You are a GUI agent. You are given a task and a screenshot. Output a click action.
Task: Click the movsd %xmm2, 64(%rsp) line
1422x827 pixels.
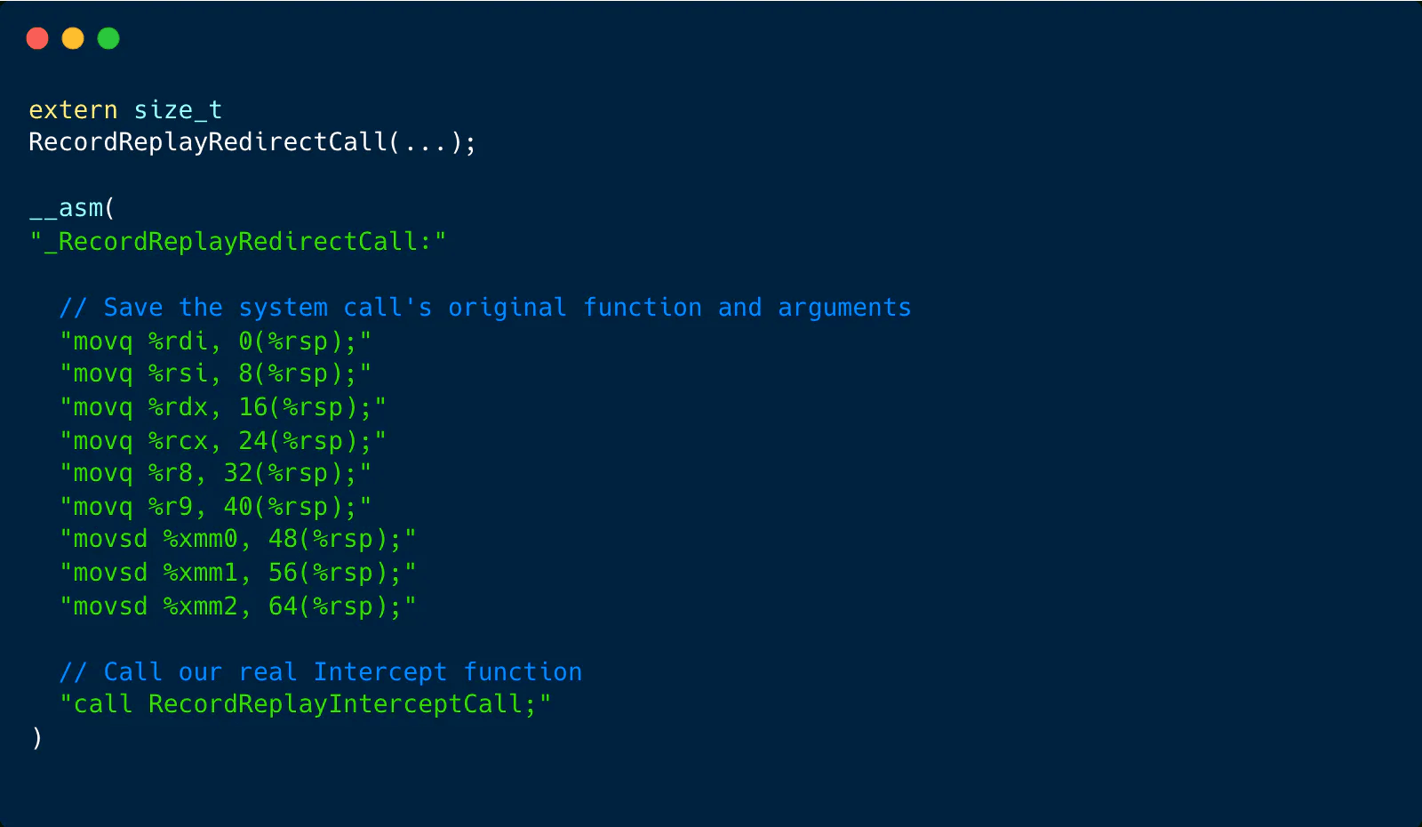click(x=238, y=606)
